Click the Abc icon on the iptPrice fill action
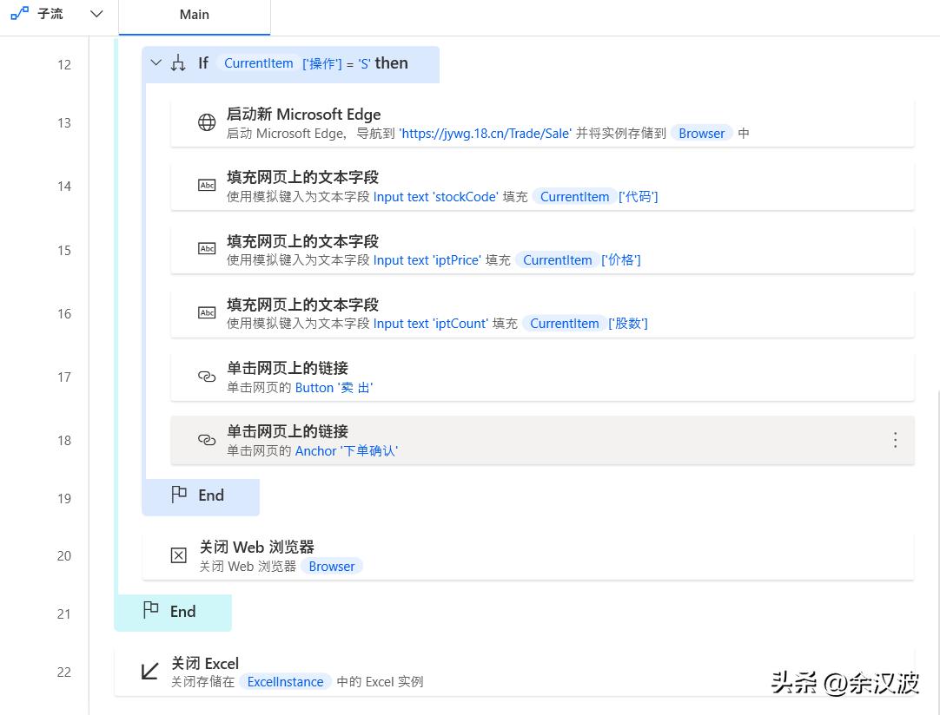 click(206, 249)
